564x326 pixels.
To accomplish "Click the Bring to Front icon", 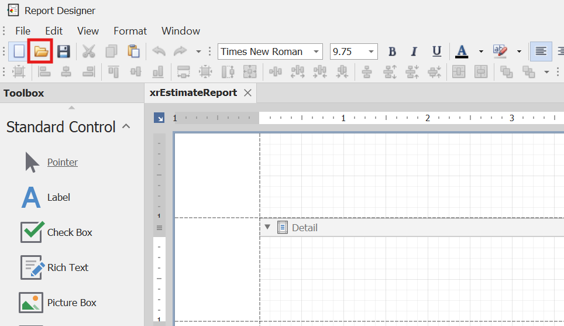I will click(506, 71).
